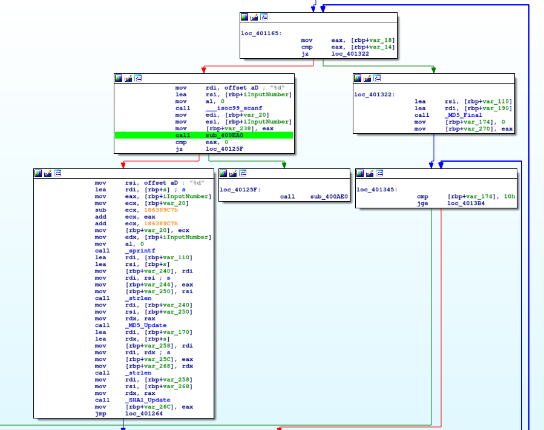
Task: Click 'sub_400AE0' in the call line
Action: pyautogui.click(x=329, y=197)
